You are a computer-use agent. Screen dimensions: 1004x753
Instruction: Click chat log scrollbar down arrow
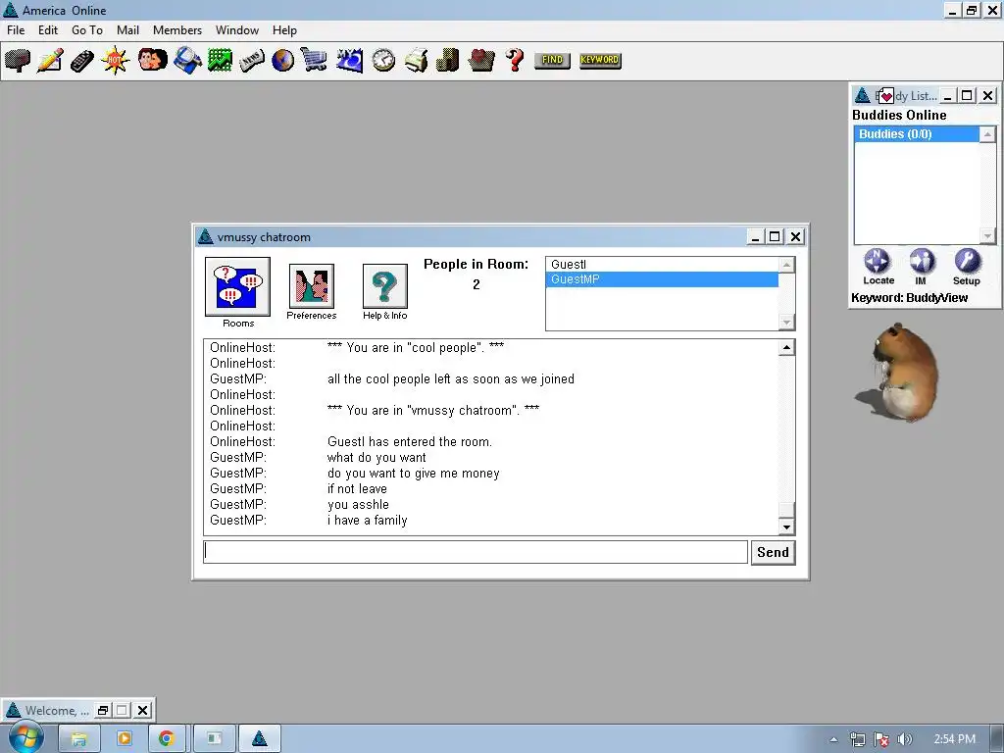click(786, 527)
